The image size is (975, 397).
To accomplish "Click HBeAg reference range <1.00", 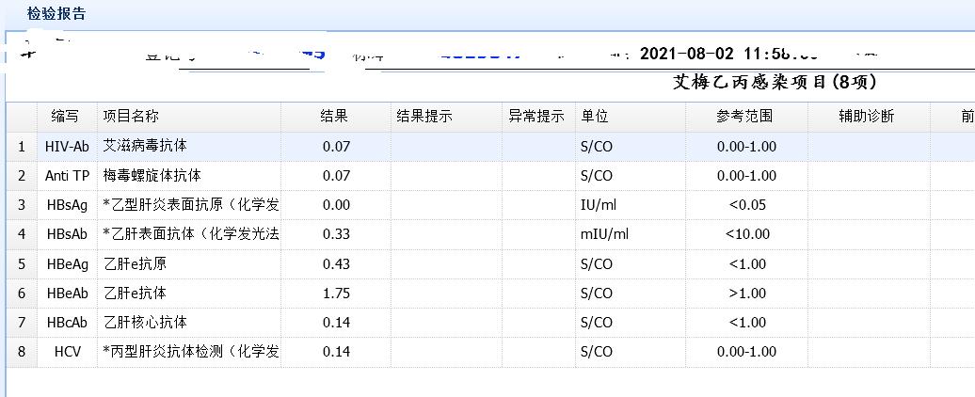I will (747, 264).
